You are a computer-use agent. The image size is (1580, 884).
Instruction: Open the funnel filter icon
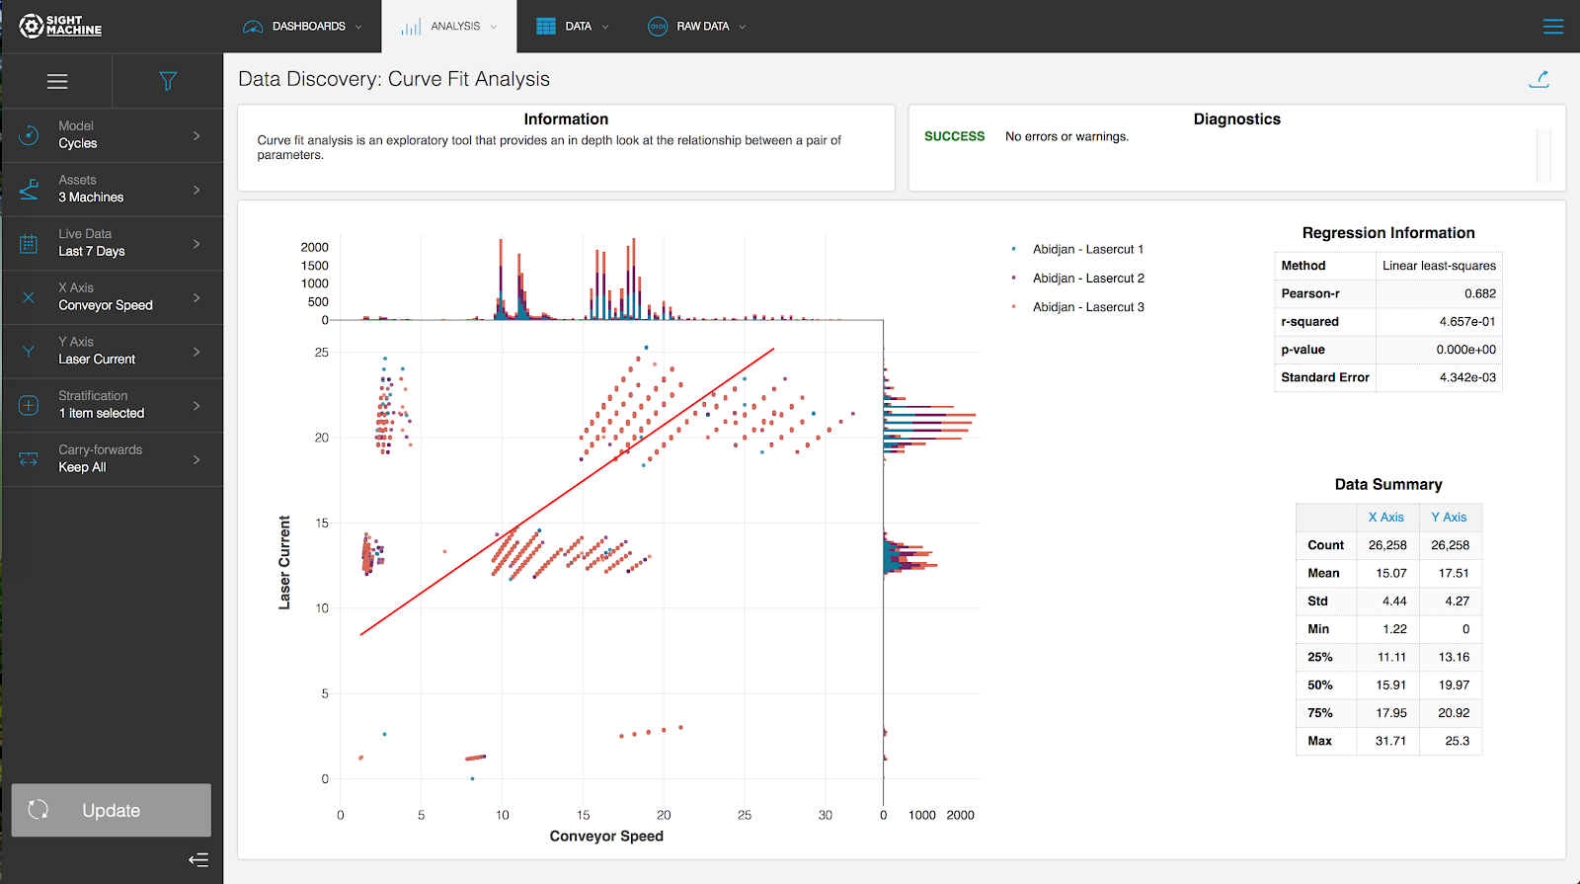point(168,81)
